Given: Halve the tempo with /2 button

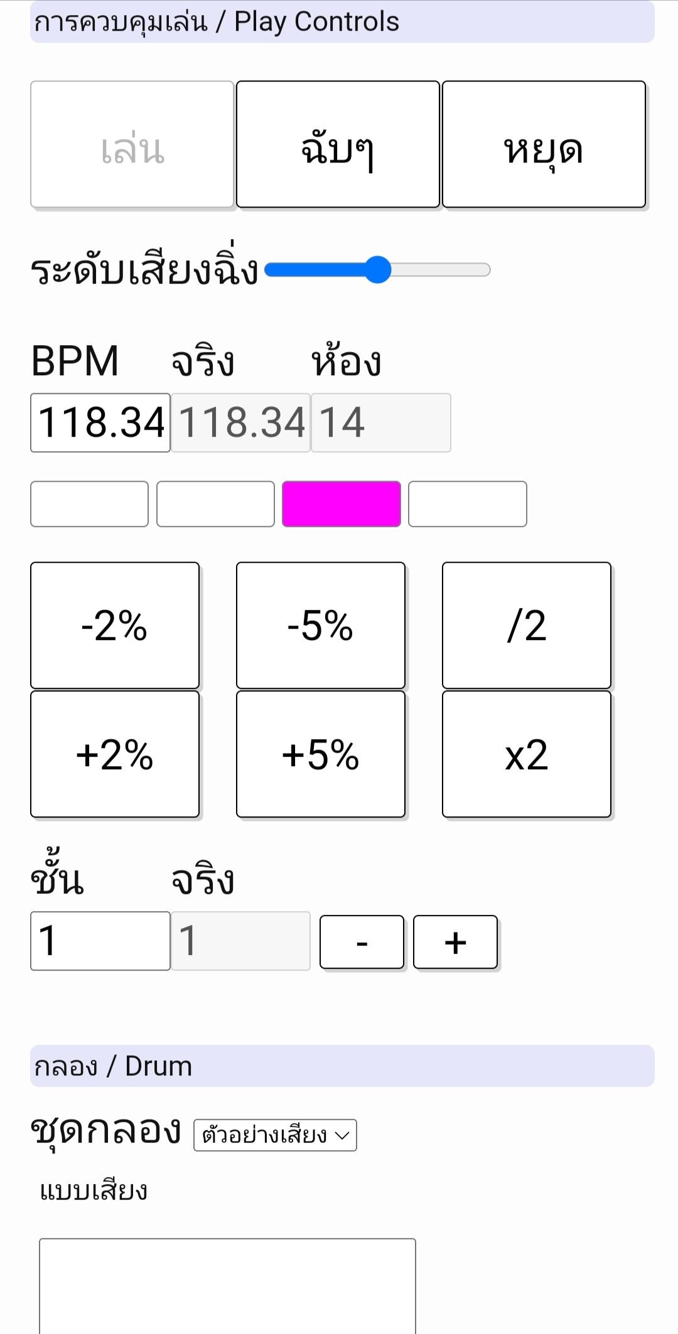Looking at the screenshot, I should click(526, 626).
